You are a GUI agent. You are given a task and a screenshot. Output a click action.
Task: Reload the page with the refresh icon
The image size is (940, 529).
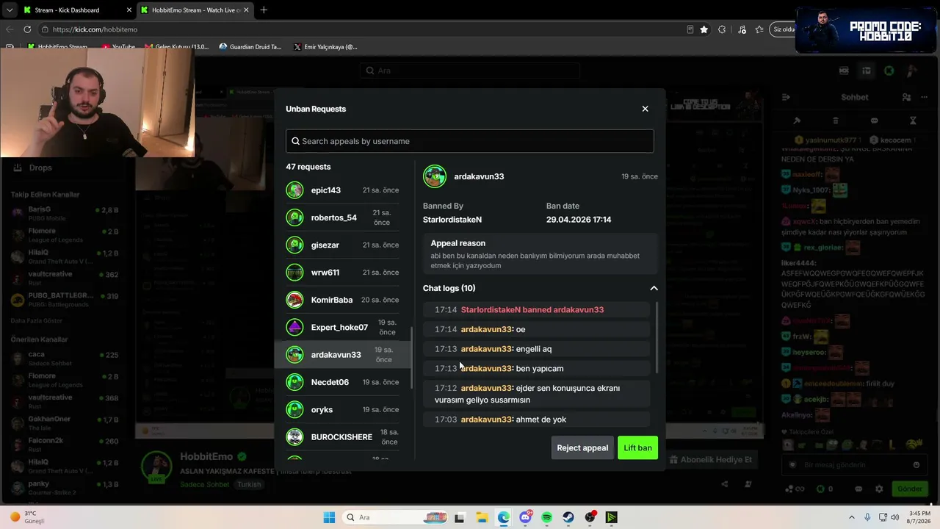(27, 29)
